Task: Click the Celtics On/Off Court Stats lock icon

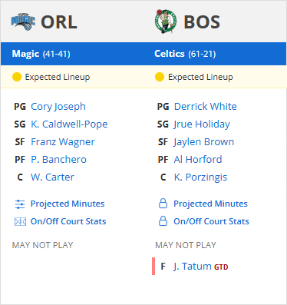Action: coord(163,221)
